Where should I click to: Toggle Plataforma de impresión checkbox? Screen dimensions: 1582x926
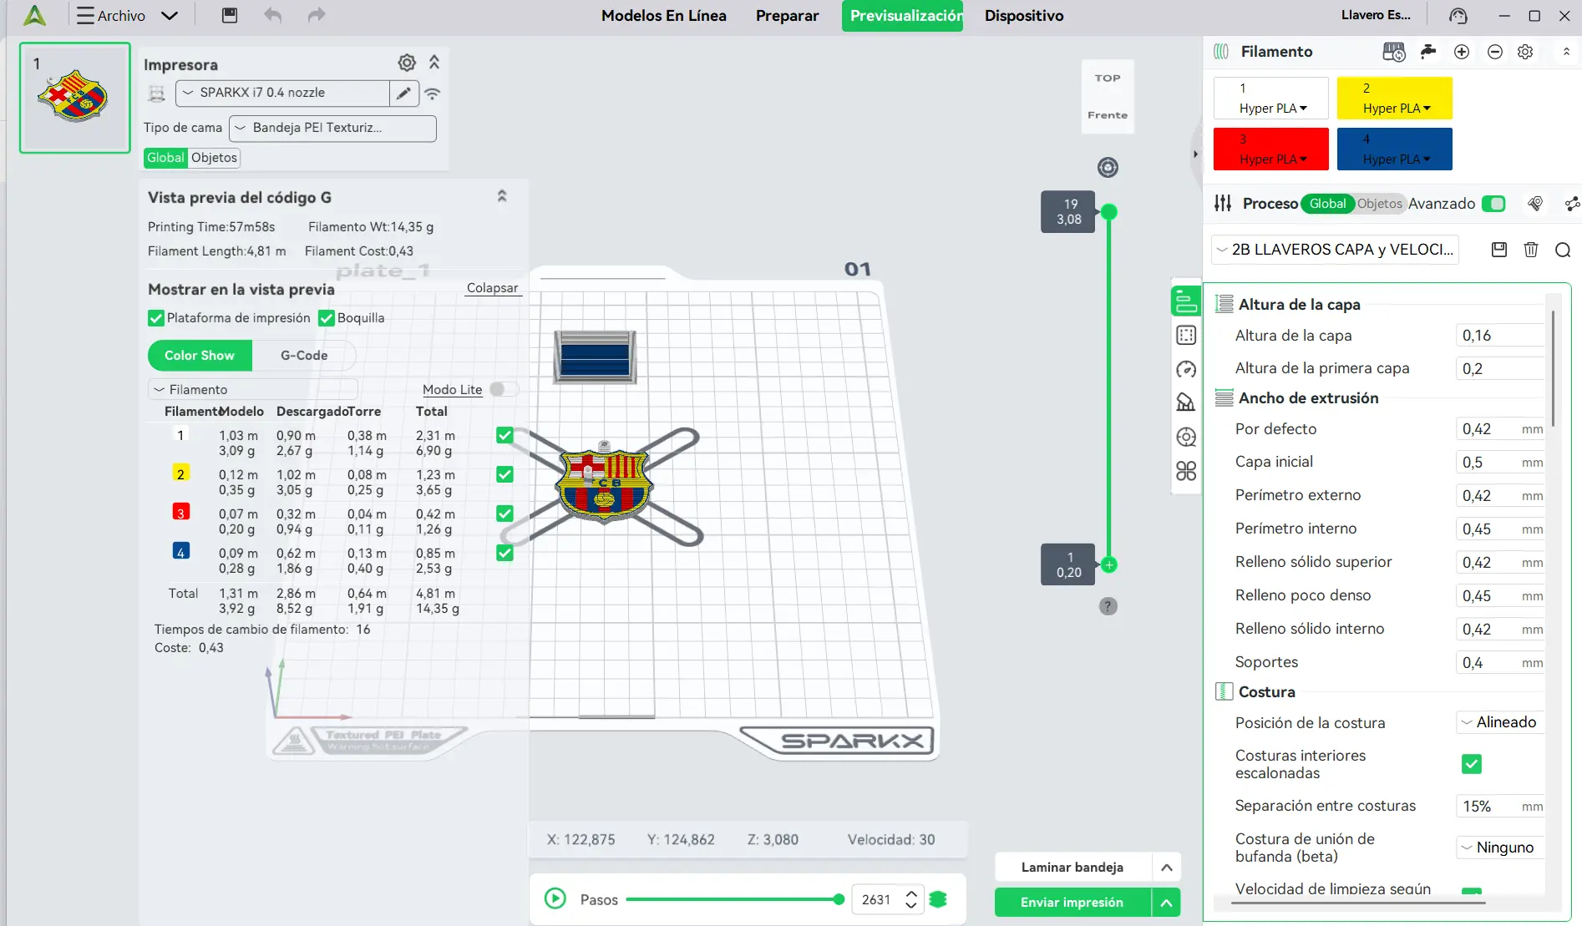(156, 318)
